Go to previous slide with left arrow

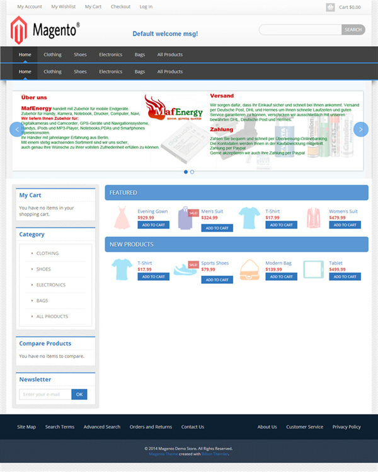point(17,129)
